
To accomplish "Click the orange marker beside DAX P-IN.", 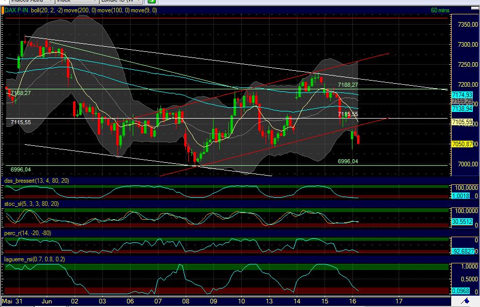I will (3, 10).
